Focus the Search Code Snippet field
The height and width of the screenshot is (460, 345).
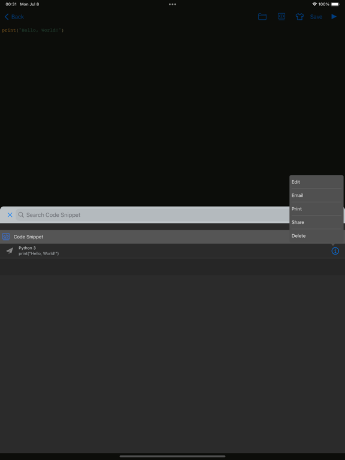coord(153,215)
